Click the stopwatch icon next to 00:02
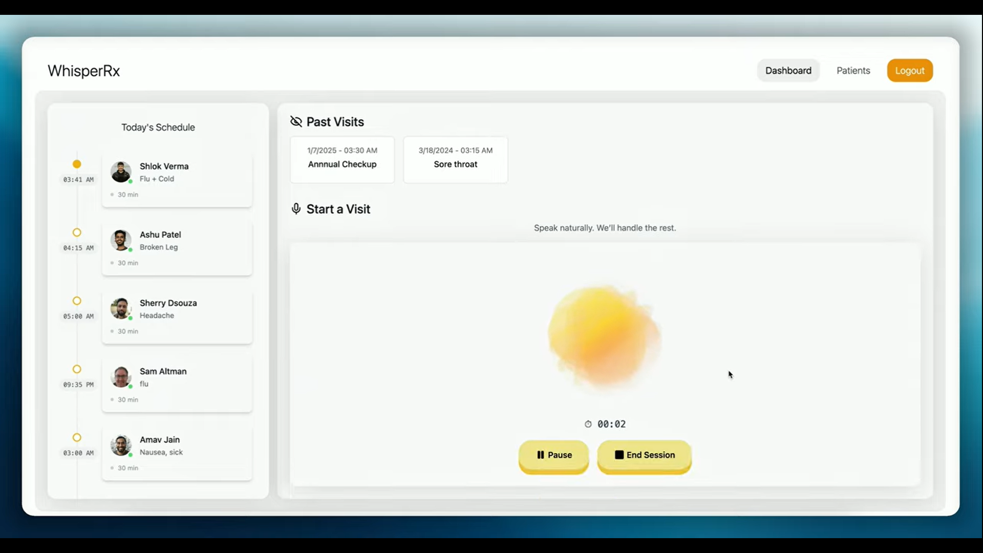 pyautogui.click(x=588, y=424)
